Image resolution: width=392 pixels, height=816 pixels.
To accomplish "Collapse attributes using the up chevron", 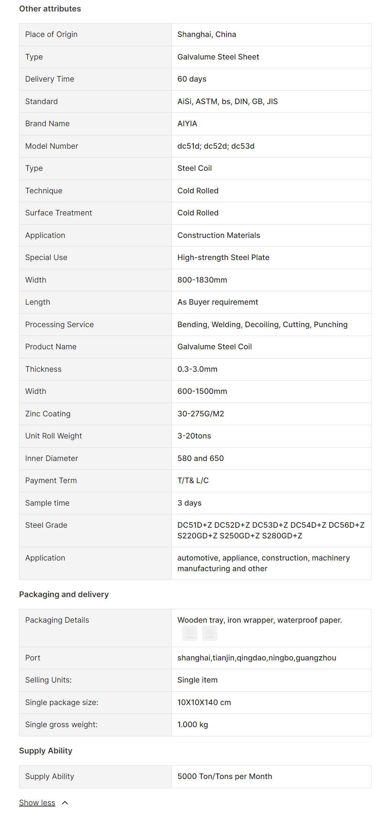I will (x=65, y=803).
